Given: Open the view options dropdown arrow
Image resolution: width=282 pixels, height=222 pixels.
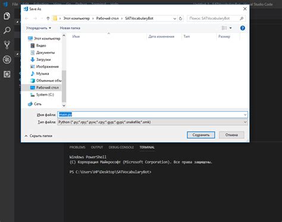Looking at the screenshot, I should click(230, 28).
